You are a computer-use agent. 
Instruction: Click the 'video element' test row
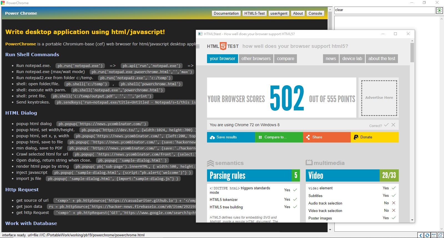click(352, 188)
